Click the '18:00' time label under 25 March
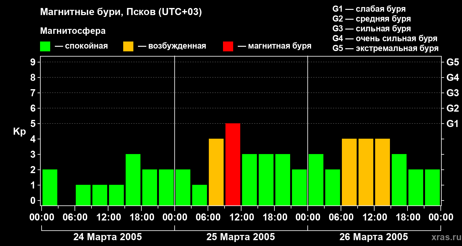Screen dimensions: 462x246 click(274, 217)
